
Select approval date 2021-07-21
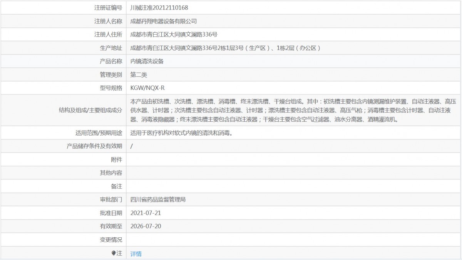pos(146,213)
